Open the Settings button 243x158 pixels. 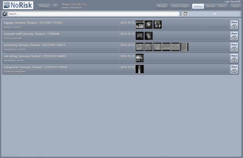[44, 6]
